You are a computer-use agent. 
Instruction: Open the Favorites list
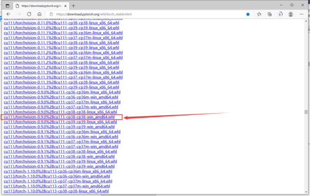(259, 14)
